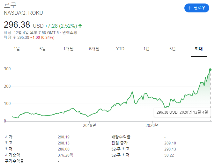Click the 2019년 axis label

point(89,125)
